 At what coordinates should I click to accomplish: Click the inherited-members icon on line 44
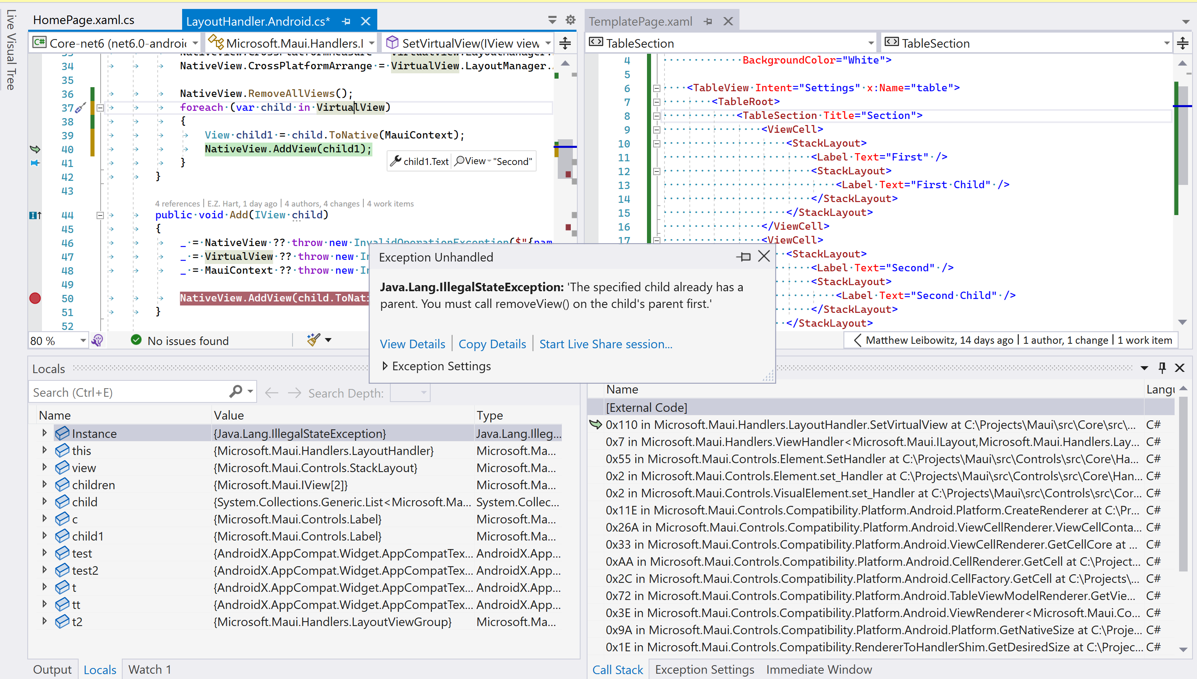[x=35, y=215]
